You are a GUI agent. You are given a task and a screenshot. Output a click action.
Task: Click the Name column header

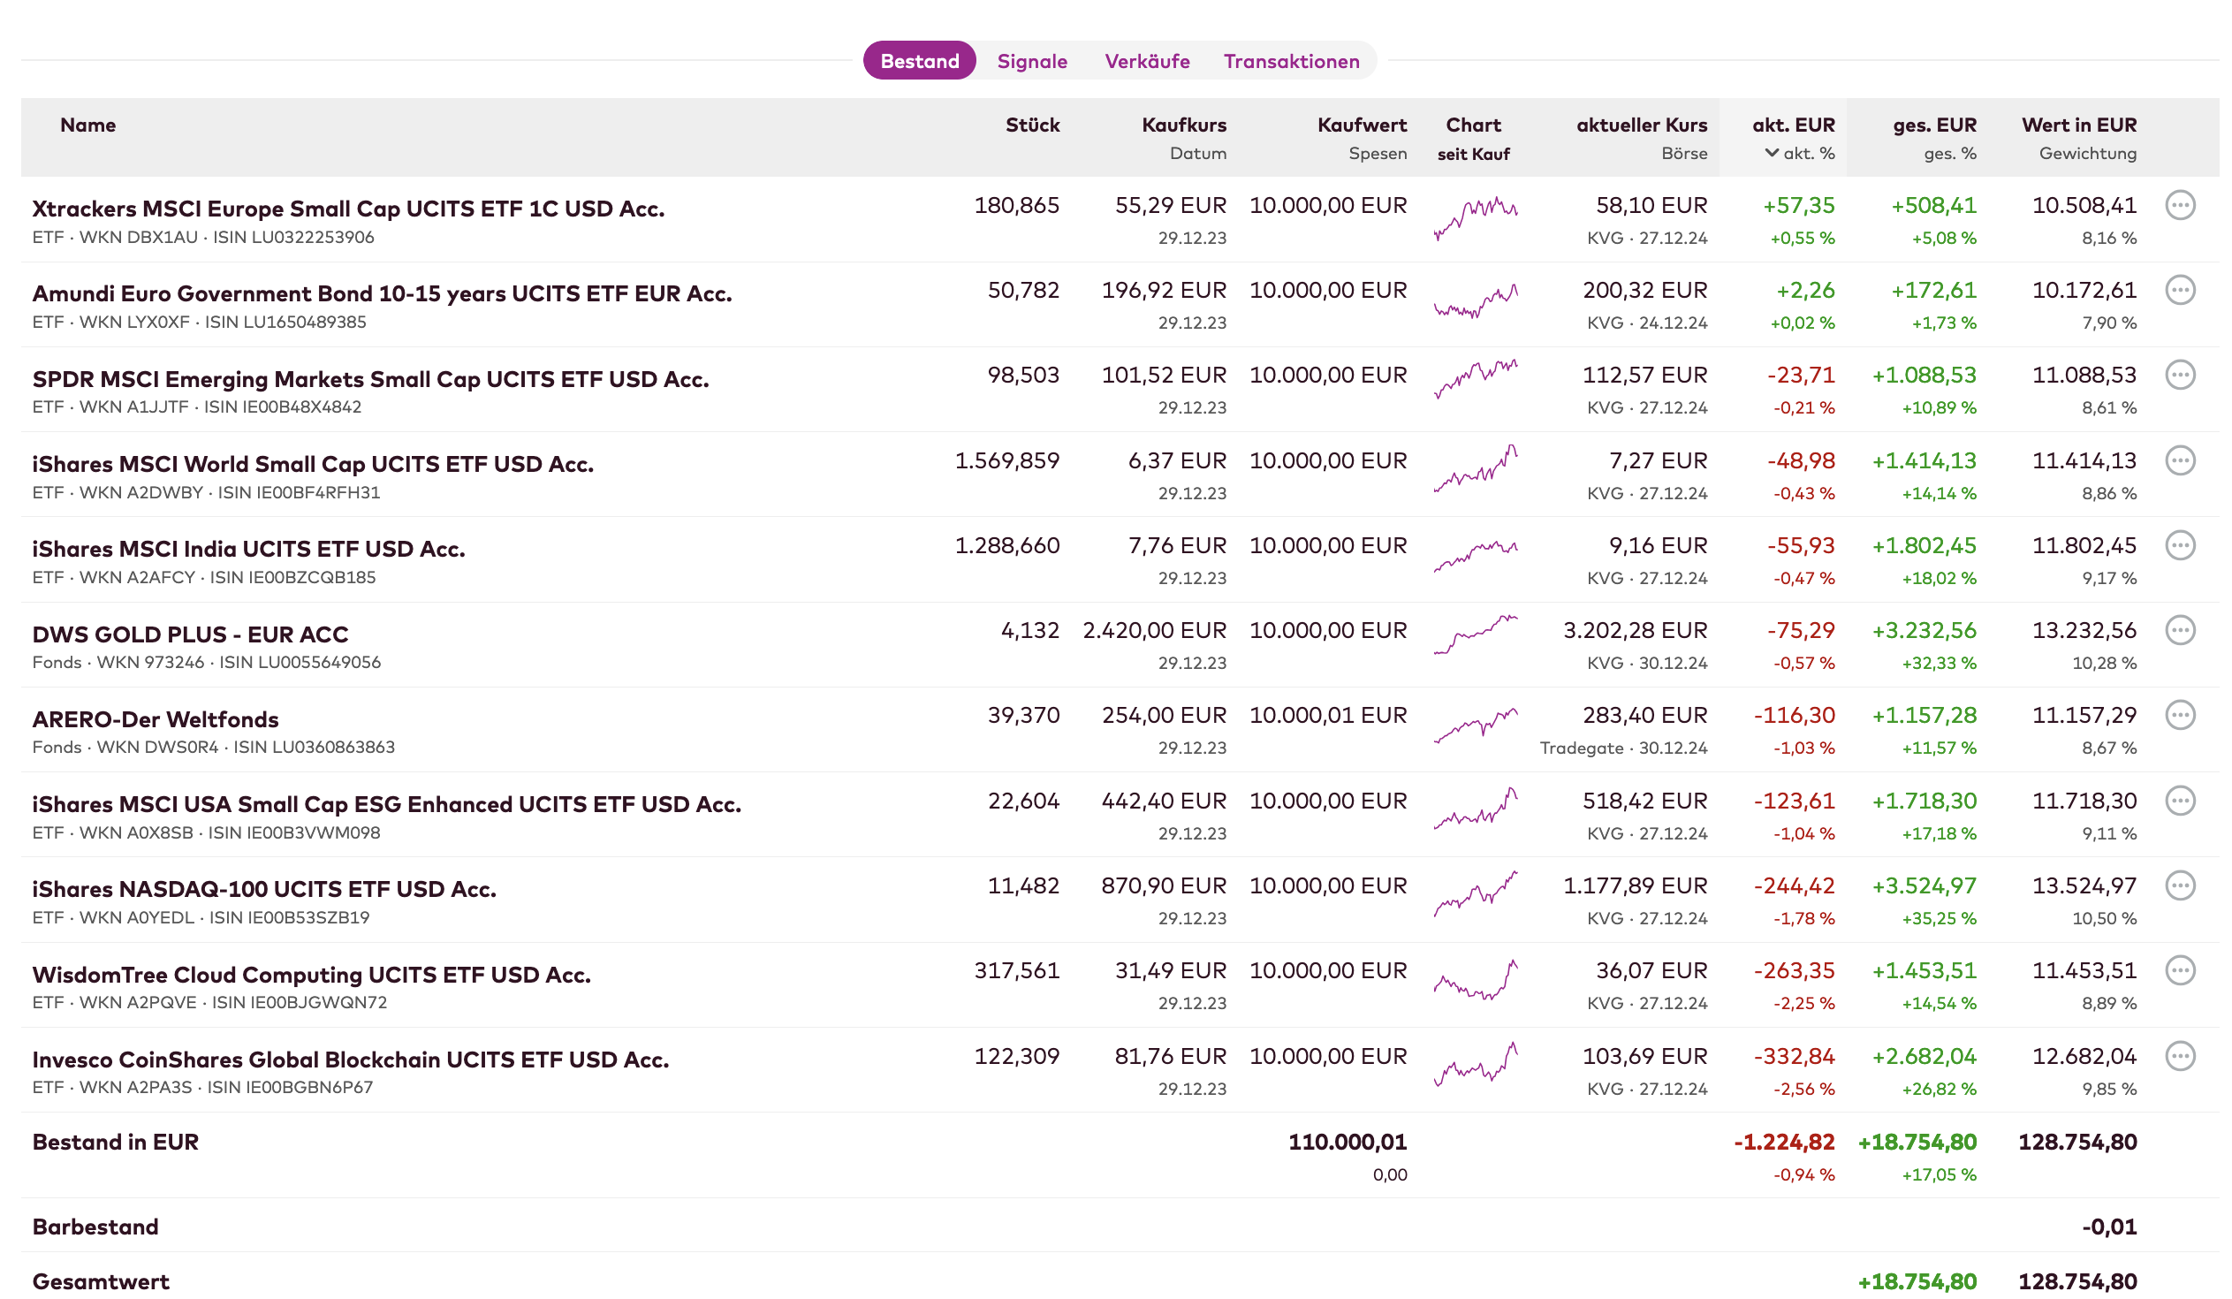[87, 125]
